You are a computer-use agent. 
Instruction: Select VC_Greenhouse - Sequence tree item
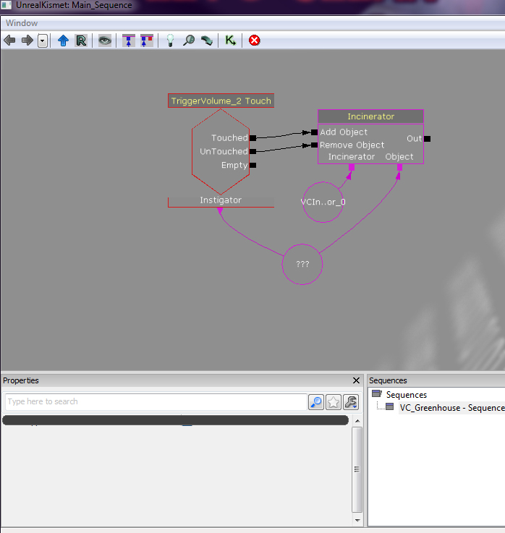(452, 408)
